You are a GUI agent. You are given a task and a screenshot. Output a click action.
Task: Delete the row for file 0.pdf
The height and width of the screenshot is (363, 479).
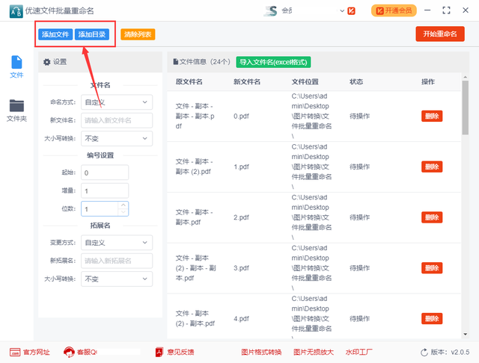pos(432,116)
